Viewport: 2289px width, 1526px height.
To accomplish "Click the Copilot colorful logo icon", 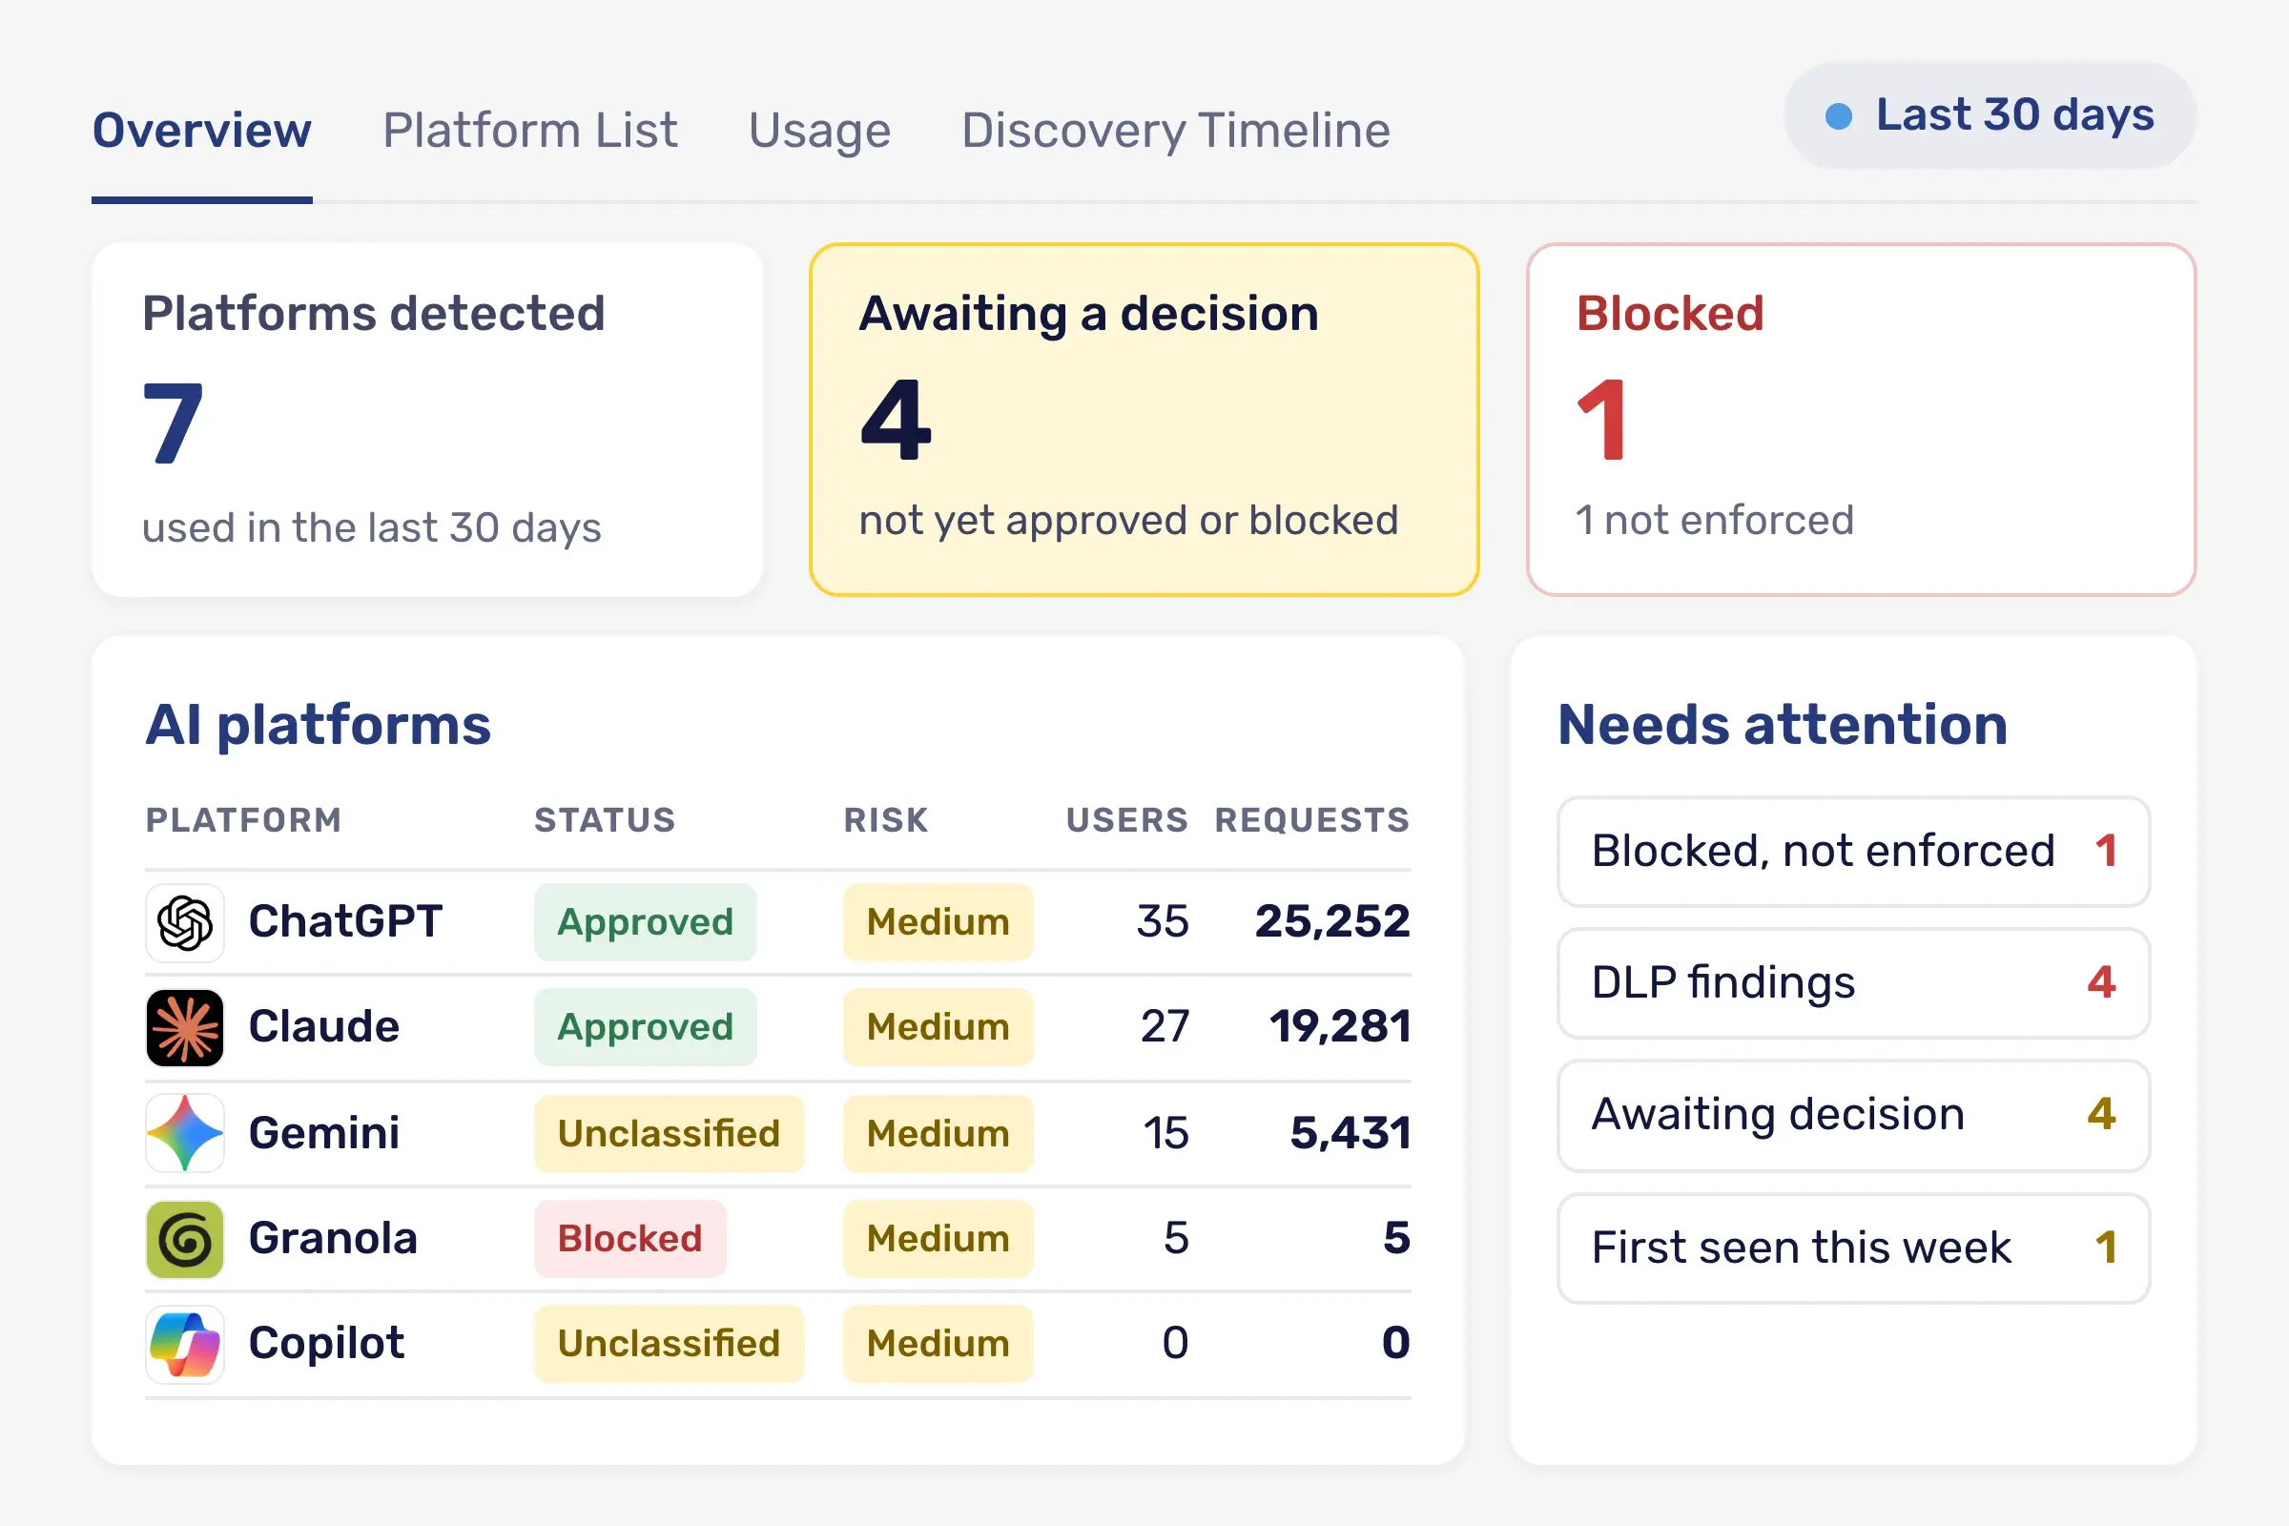I will 185,1344.
